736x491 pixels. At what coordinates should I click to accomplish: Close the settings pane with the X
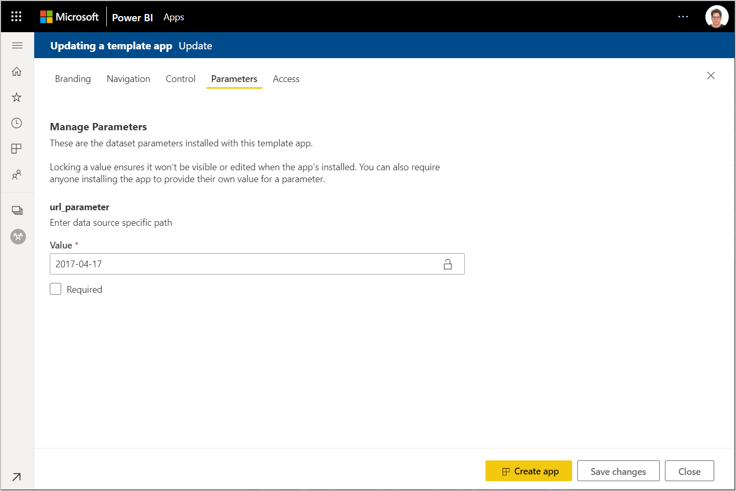click(x=711, y=76)
